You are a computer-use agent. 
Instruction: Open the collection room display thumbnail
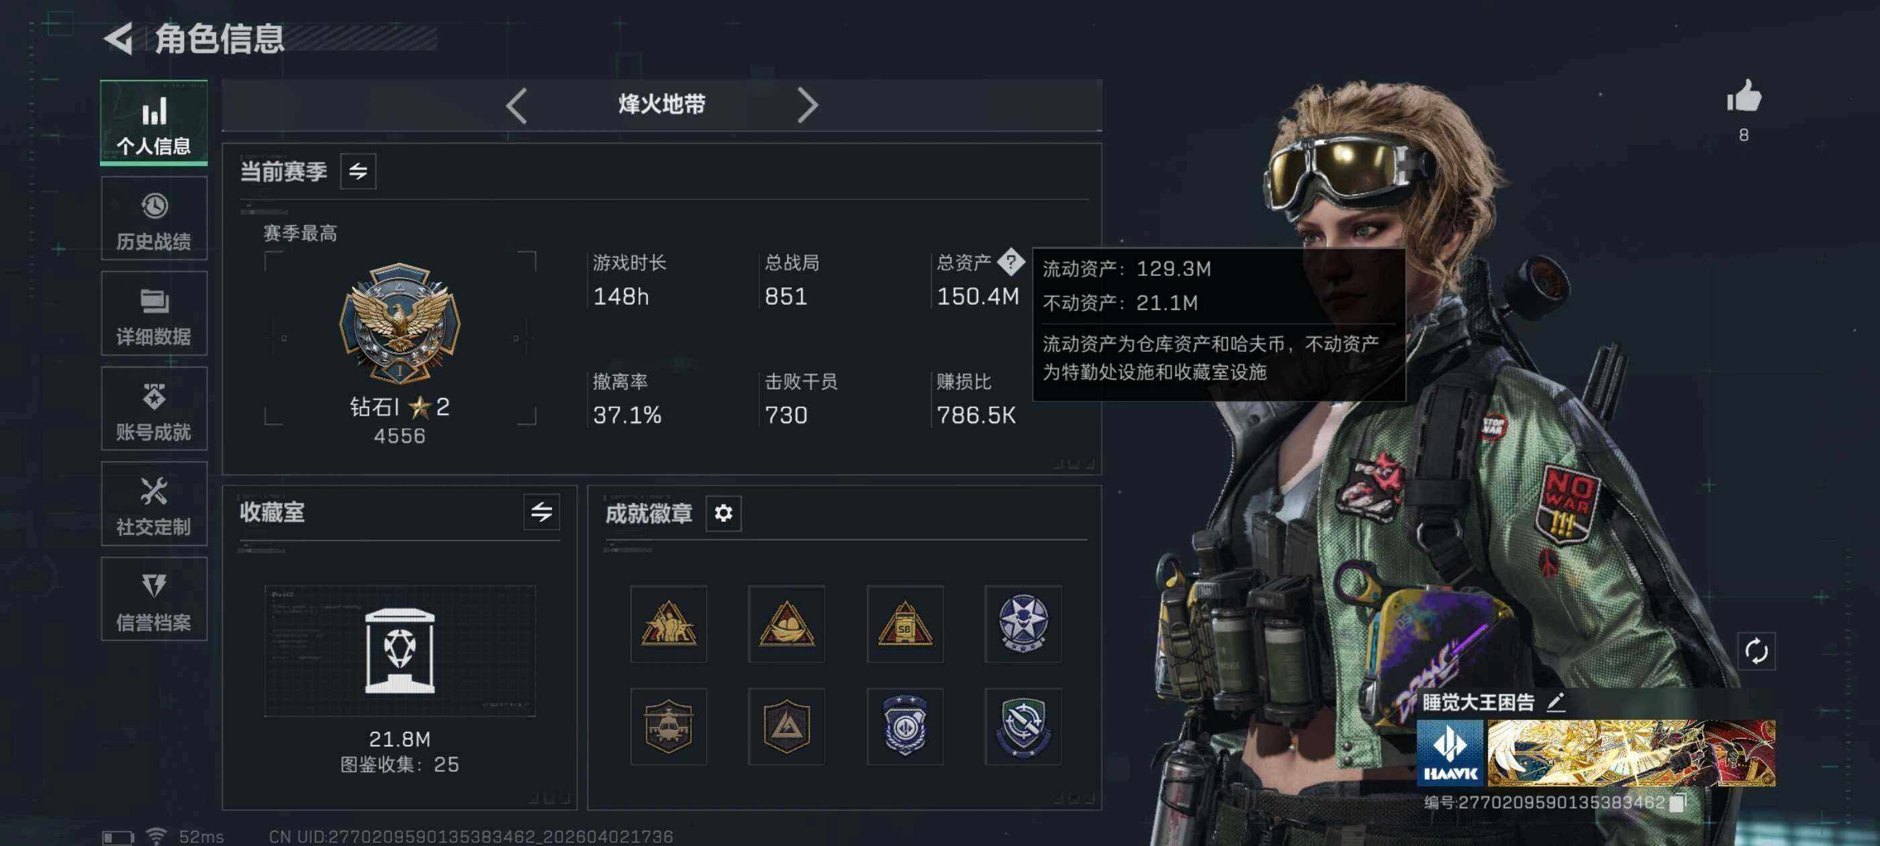point(399,651)
